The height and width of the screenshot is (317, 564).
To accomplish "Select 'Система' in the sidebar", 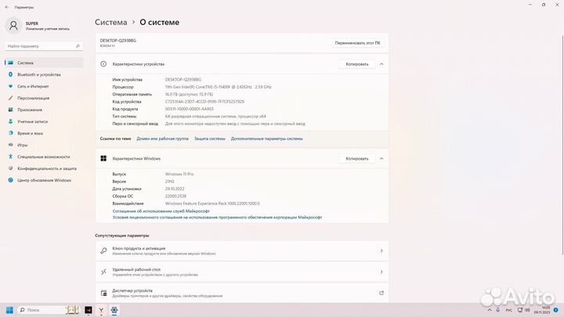I will point(44,63).
